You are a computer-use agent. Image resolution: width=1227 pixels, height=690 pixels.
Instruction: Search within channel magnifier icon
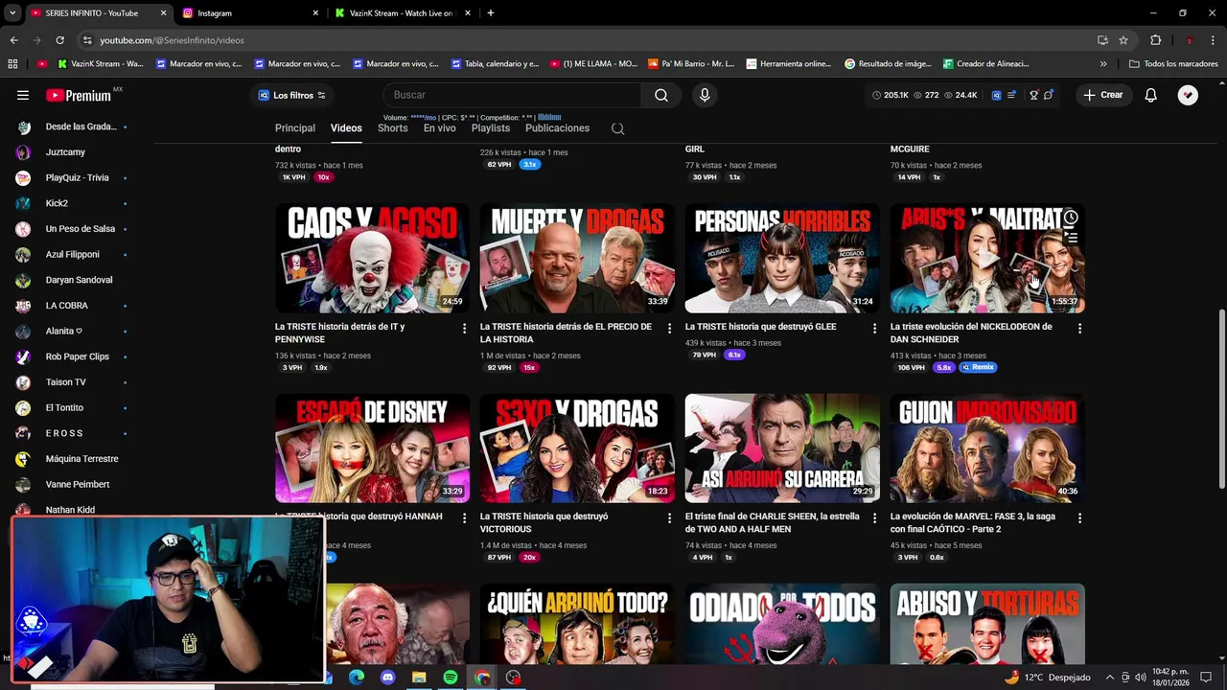point(617,128)
